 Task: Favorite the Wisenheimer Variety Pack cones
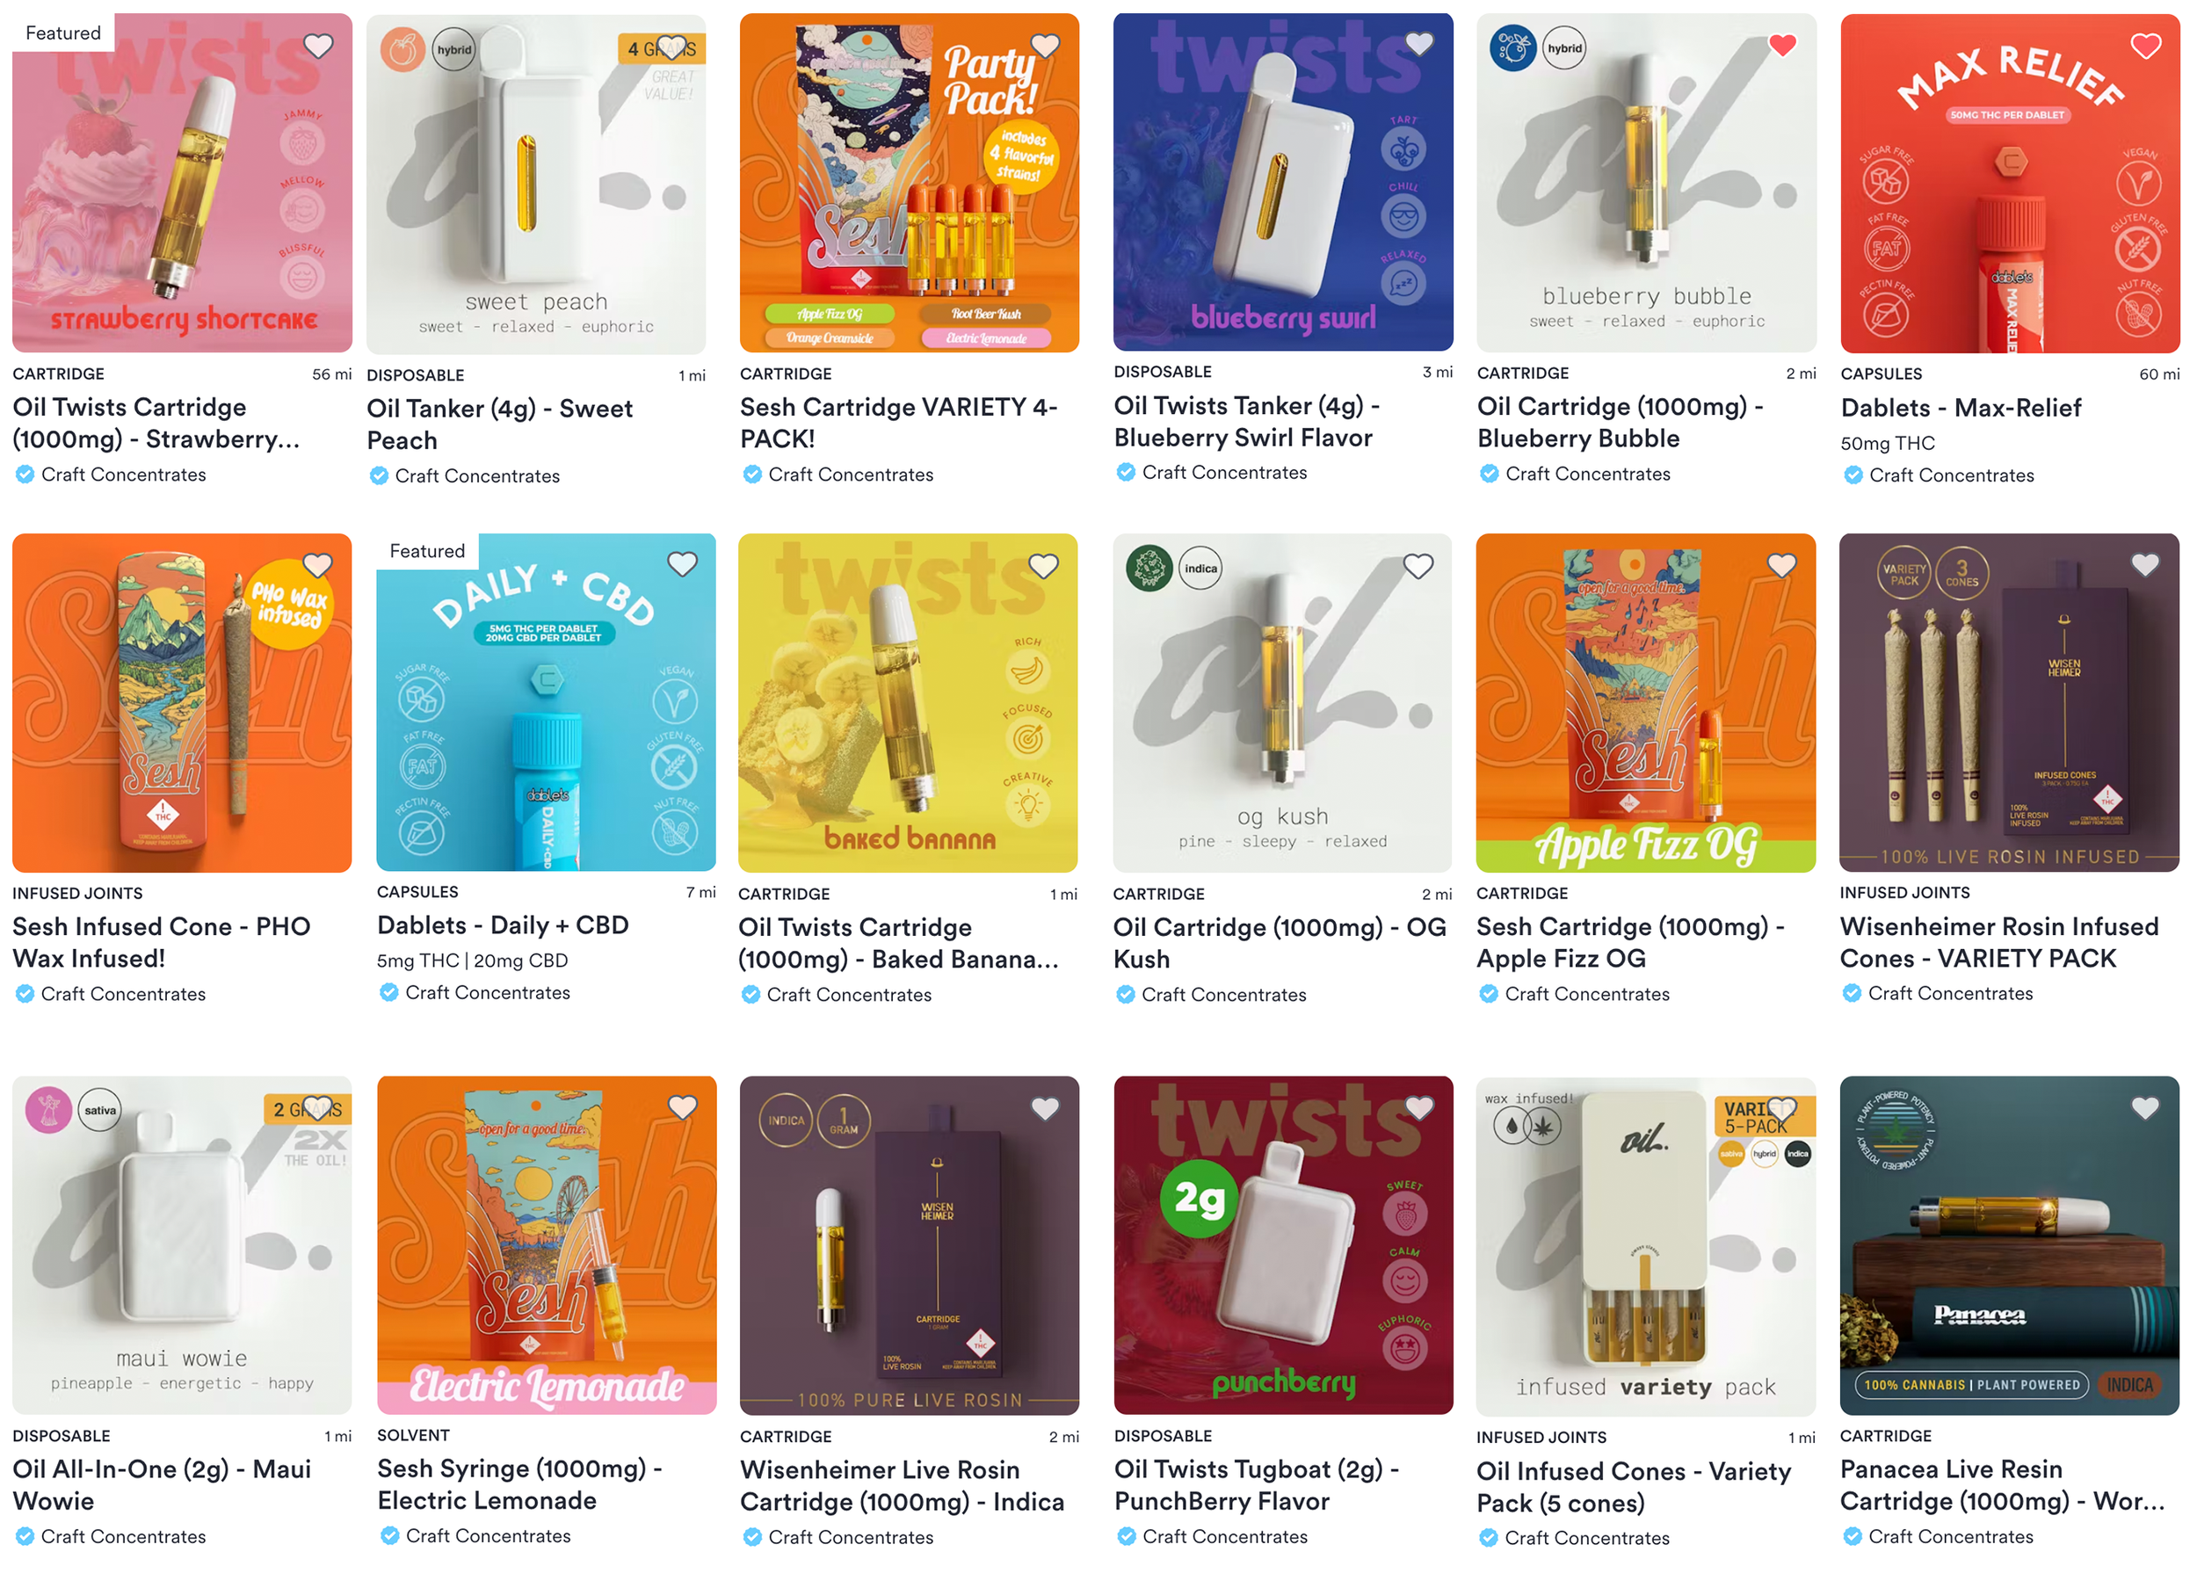(2144, 565)
